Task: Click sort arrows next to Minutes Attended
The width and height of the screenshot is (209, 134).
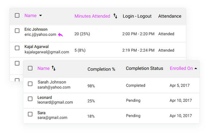Action: [115, 16]
